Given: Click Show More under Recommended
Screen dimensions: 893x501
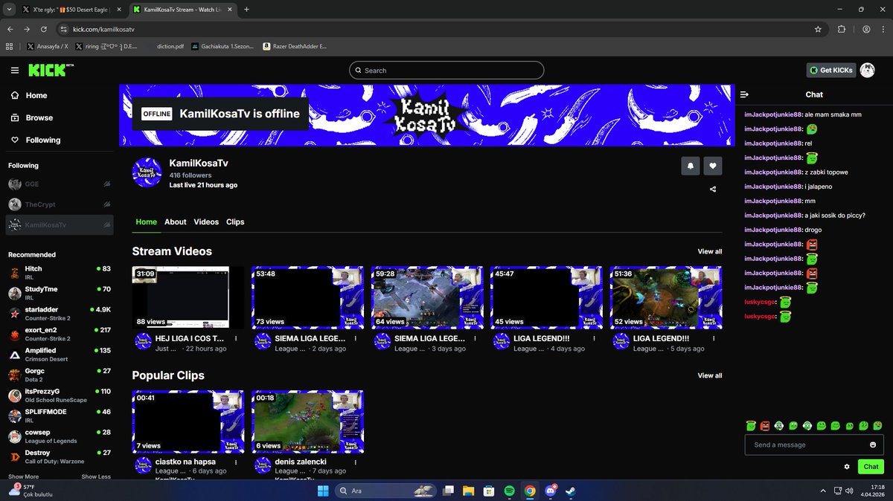Looking at the screenshot, I should pos(23,476).
